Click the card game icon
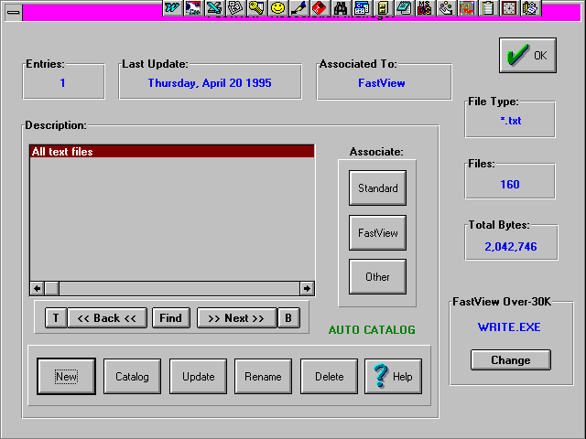Viewport: 586px width, 439px height. [x=235, y=7]
